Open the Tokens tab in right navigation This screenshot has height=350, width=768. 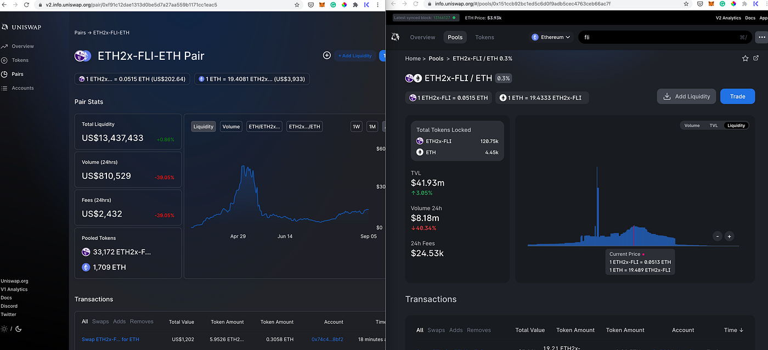[484, 37]
